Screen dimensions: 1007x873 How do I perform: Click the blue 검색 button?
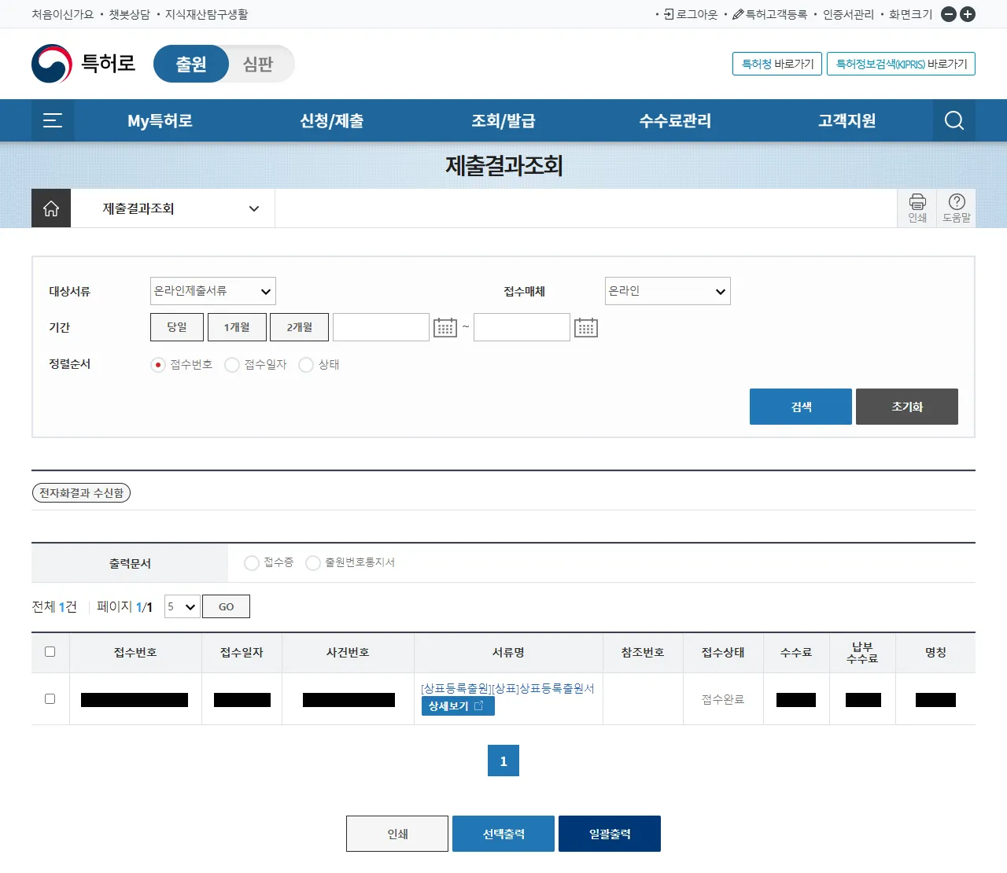pyautogui.click(x=800, y=407)
